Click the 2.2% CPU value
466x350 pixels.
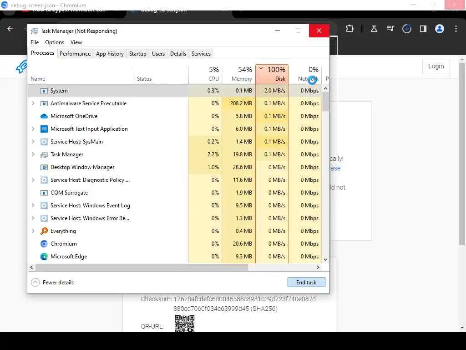[x=213, y=154]
